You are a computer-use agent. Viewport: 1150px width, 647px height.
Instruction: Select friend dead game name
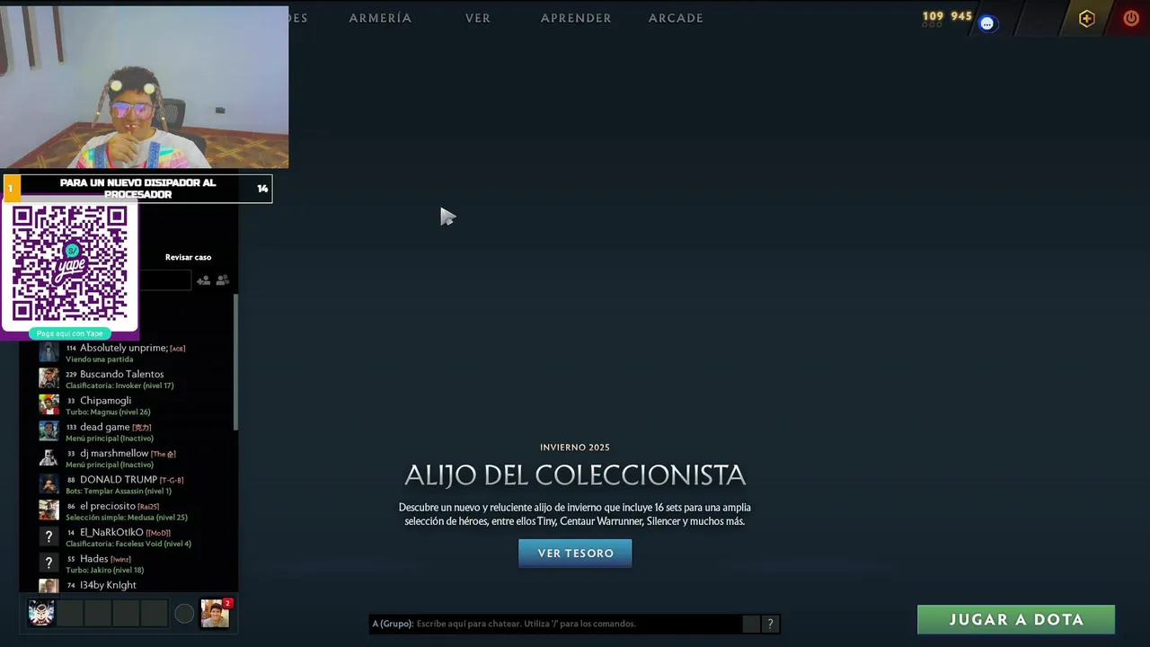(x=105, y=427)
